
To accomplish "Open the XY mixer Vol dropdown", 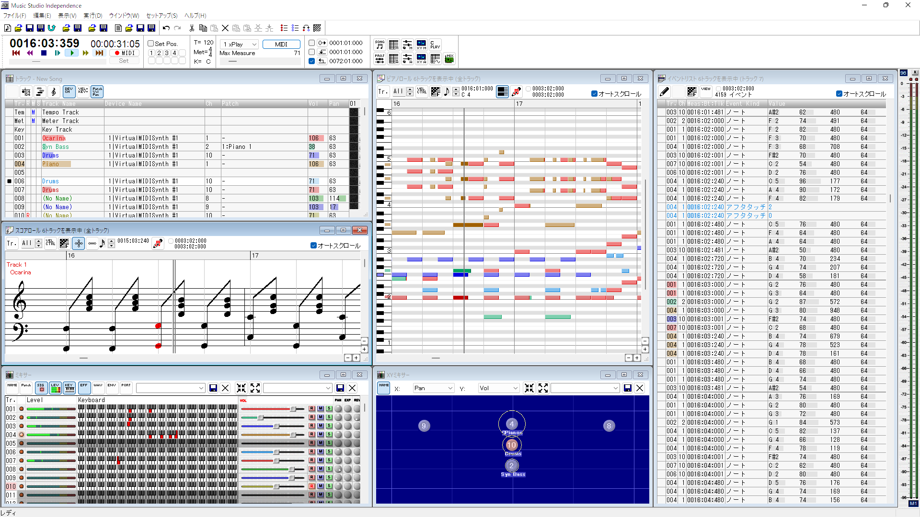I will (x=498, y=388).
